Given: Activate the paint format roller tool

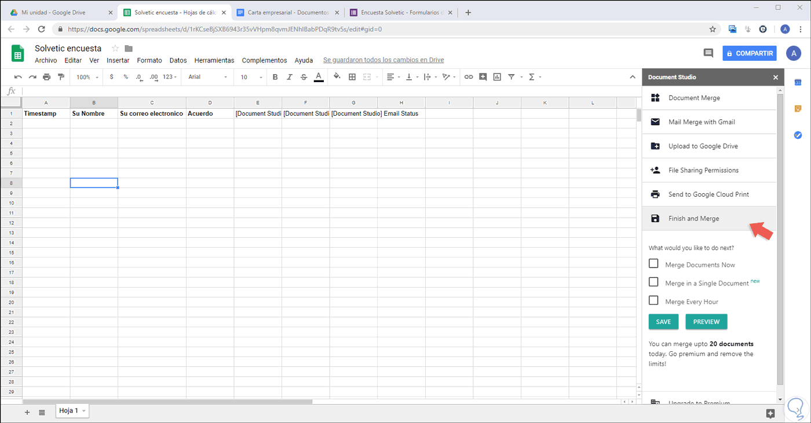Looking at the screenshot, I should [61, 77].
